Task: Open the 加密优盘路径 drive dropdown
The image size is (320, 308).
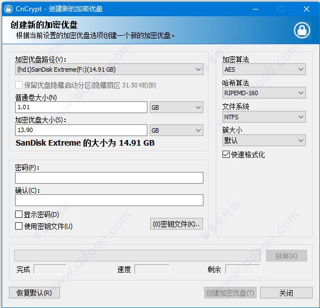Action: coord(109,69)
